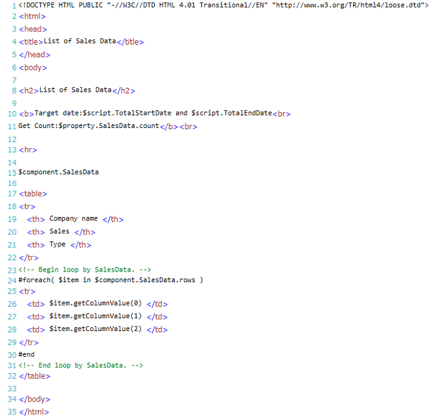Click the Sales table header text

click(x=60, y=231)
